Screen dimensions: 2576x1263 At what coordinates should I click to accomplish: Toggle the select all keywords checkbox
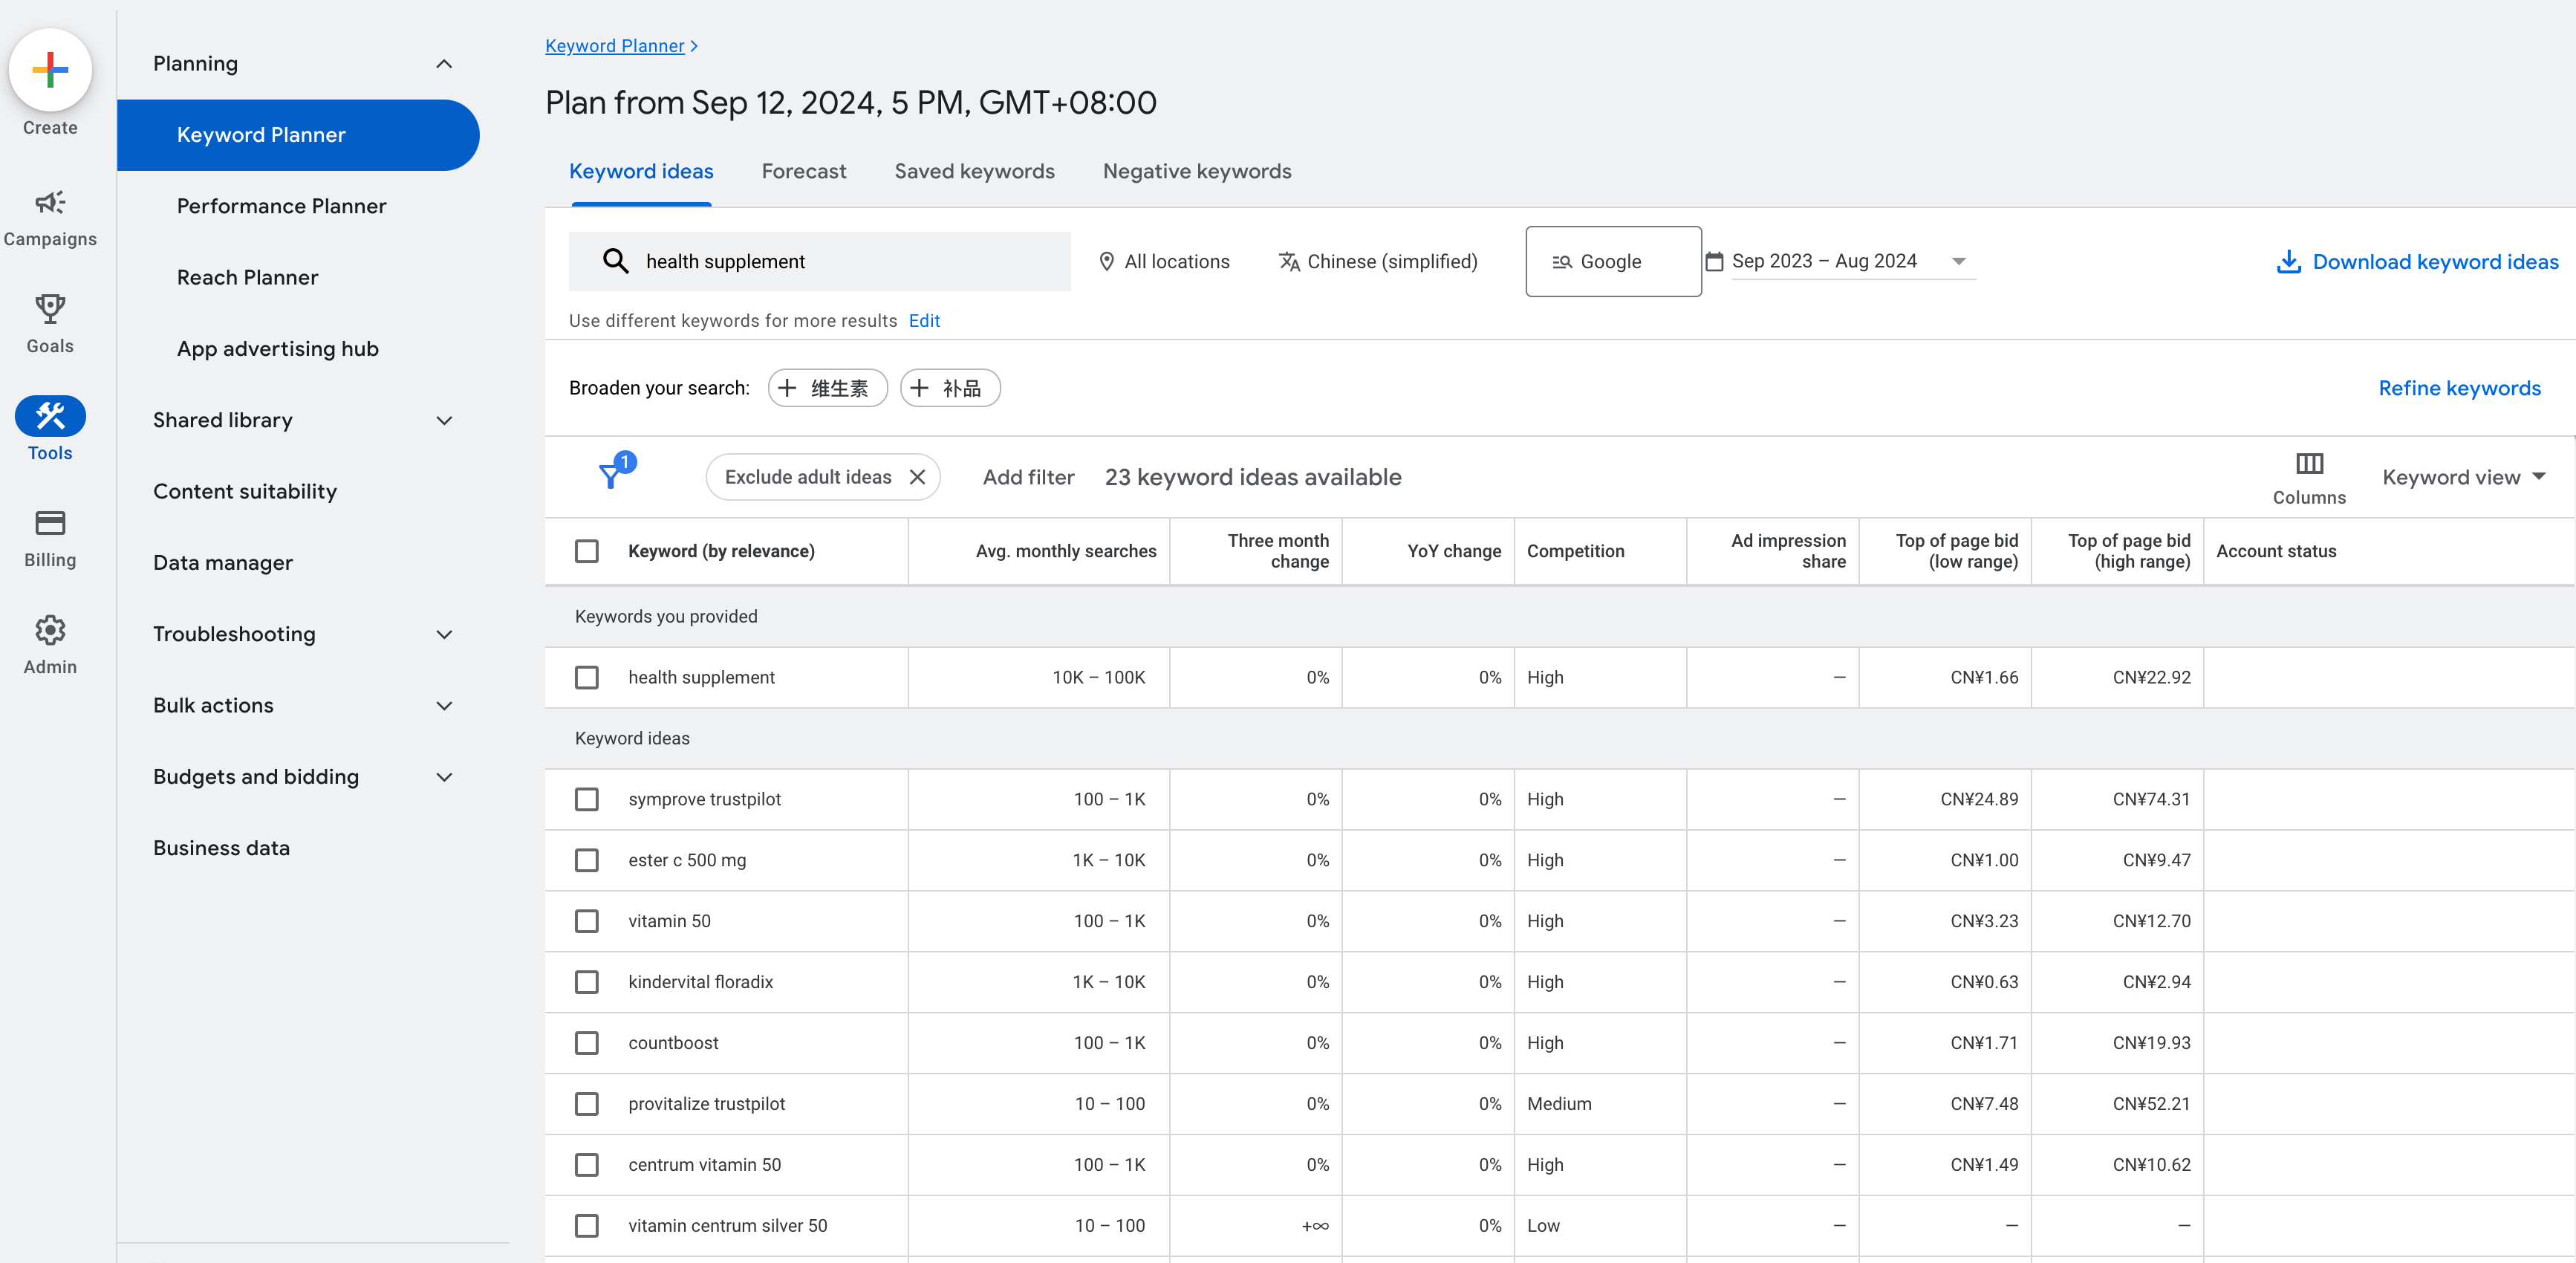pyautogui.click(x=587, y=548)
